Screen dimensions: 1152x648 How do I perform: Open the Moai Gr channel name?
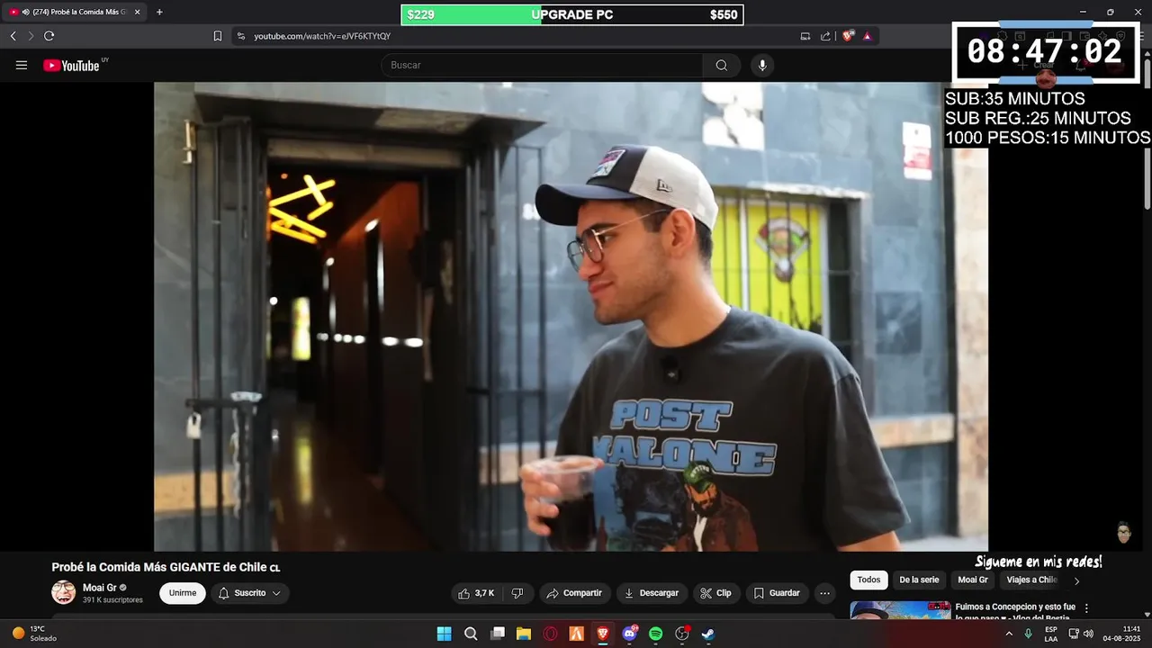tap(100, 588)
